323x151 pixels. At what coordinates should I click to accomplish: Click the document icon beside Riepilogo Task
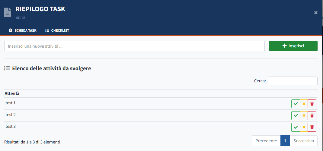[8, 12]
